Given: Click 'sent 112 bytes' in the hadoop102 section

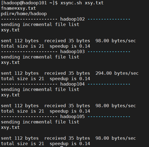Looking at the screenshot, I should [20, 41].
